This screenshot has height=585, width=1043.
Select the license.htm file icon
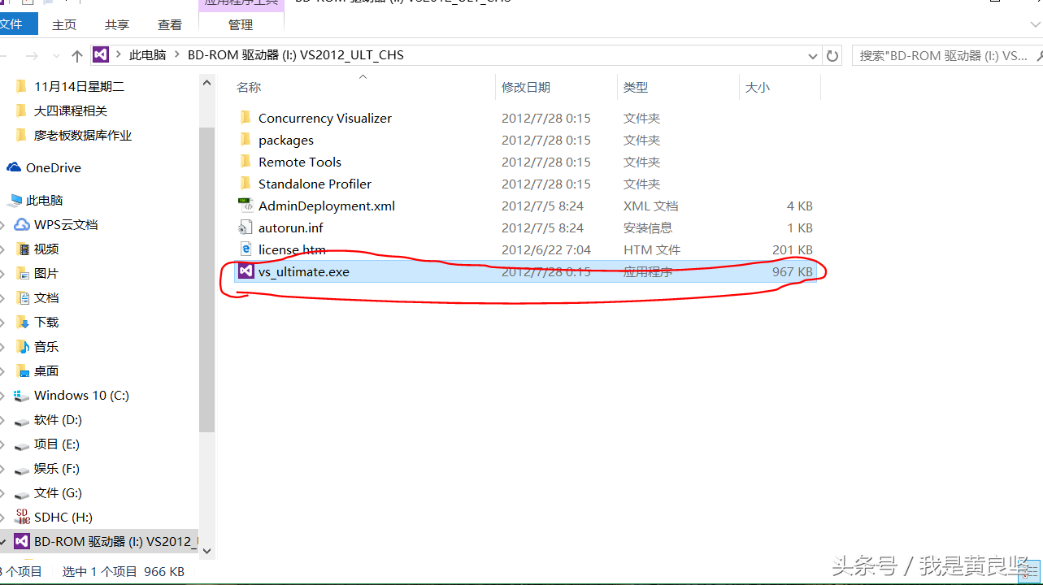(x=246, y=249)
